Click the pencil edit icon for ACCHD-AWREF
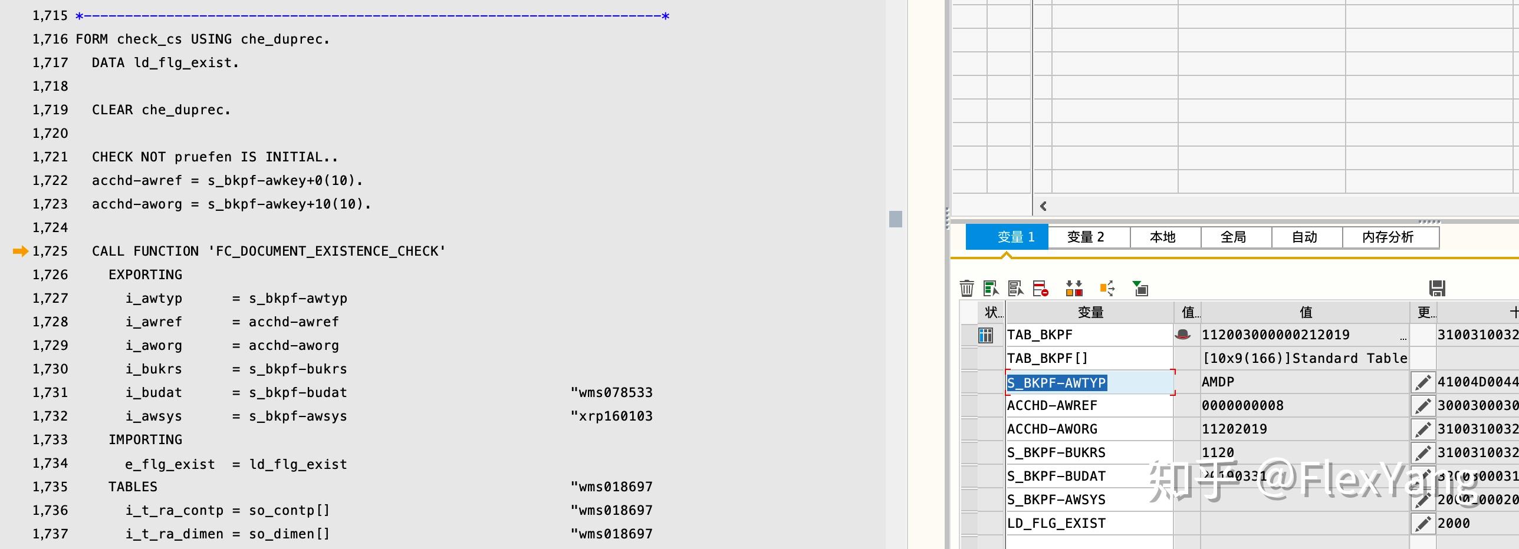1519x549 pixels. tap(1422, 406)
